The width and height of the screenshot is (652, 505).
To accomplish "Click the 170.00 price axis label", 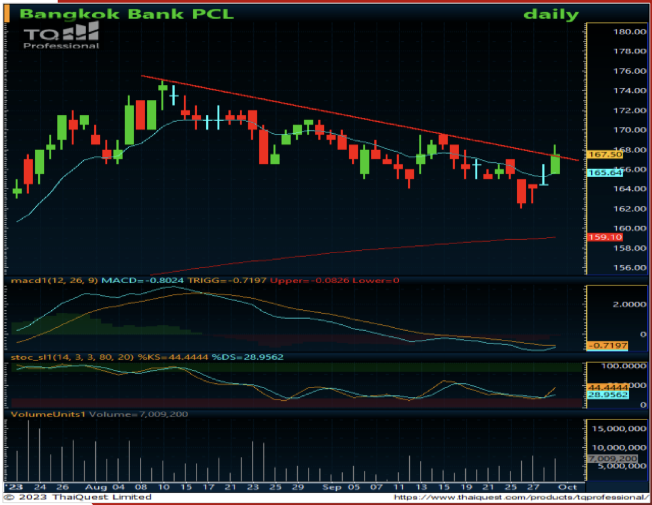I will [630, 130].
